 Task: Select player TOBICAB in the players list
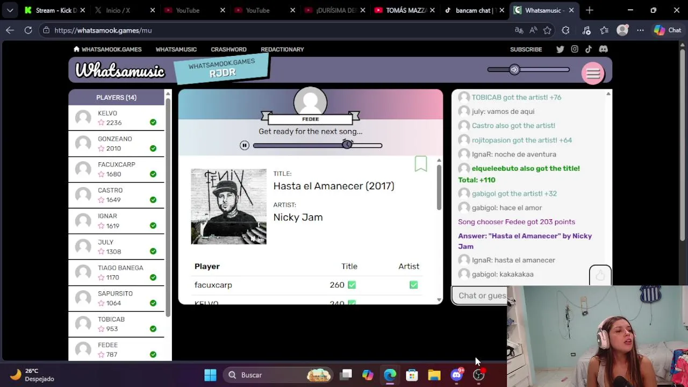tap(116, 324)
